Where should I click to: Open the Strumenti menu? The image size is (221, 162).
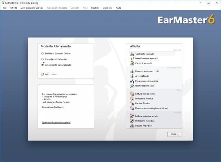tap(107, 8)
